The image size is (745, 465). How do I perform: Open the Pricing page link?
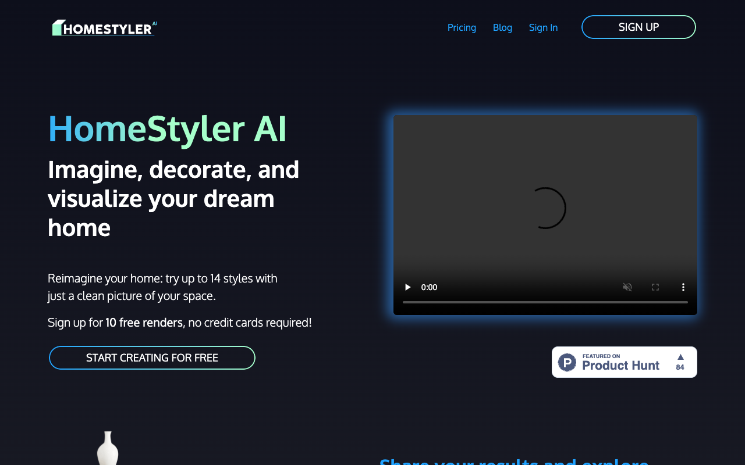click(462, 27)
